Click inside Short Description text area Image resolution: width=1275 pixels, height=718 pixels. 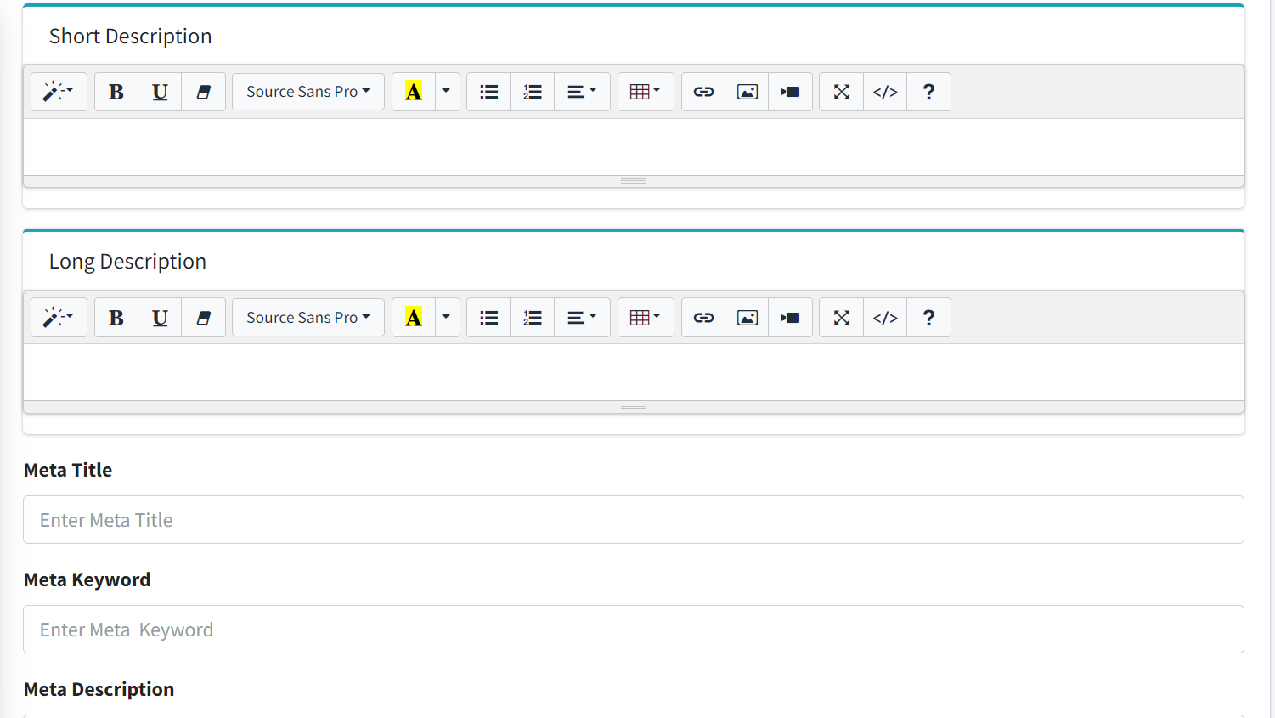pyautogui.click(x=633, y=147)
